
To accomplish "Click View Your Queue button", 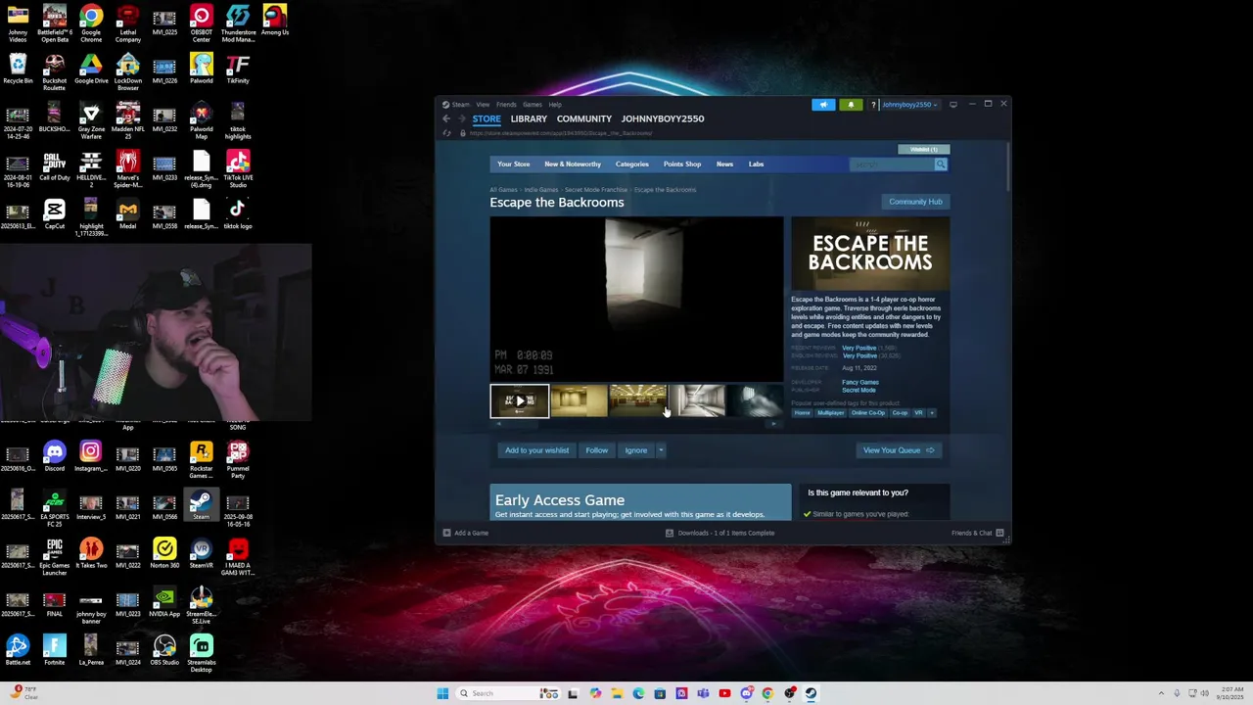I will [x=898, y=450].
